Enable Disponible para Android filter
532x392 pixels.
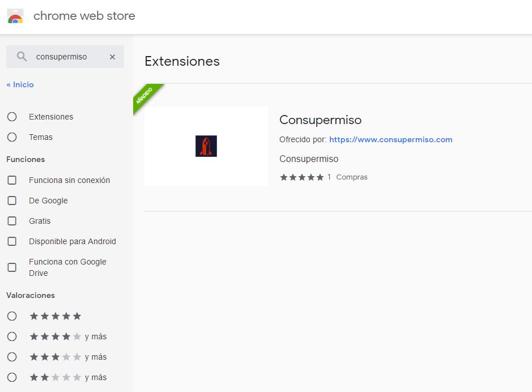pos(12,241)
